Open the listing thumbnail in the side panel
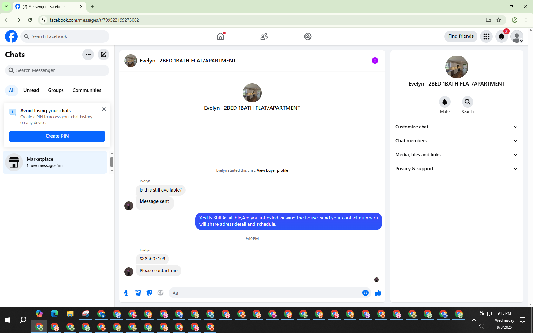533x333 pixels. tap(457, 67)
